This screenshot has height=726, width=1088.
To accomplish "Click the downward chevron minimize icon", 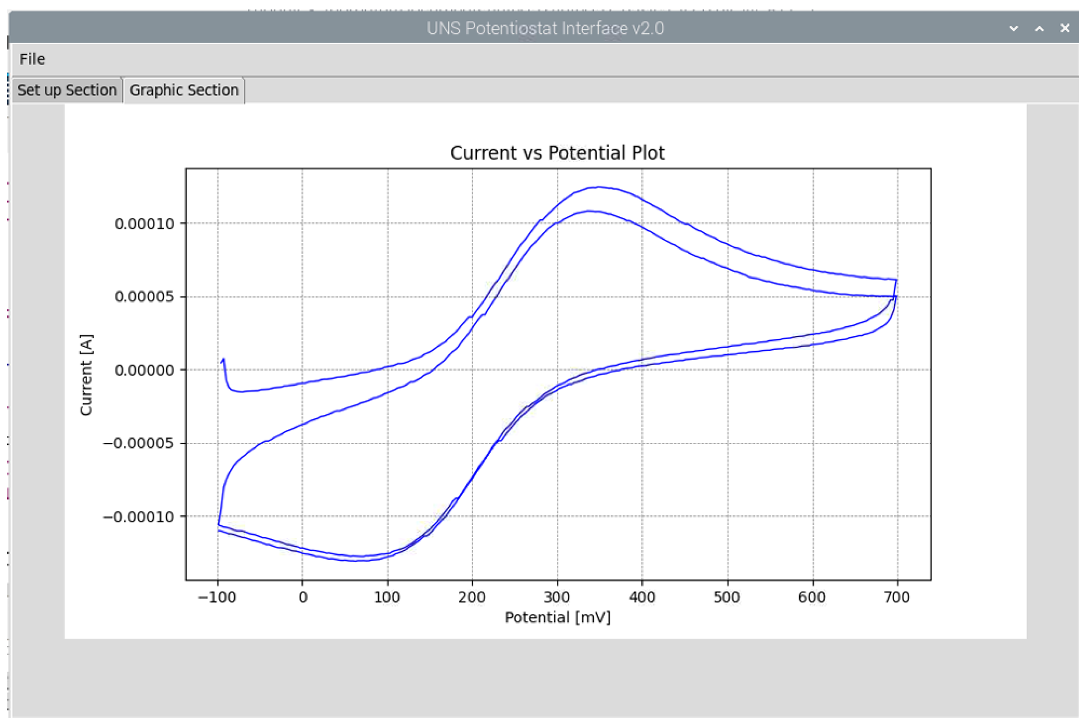I will click(1014, 28).
